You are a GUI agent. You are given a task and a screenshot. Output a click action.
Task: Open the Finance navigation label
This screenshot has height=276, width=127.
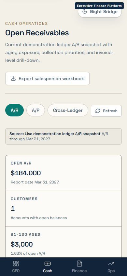[79, 271]
